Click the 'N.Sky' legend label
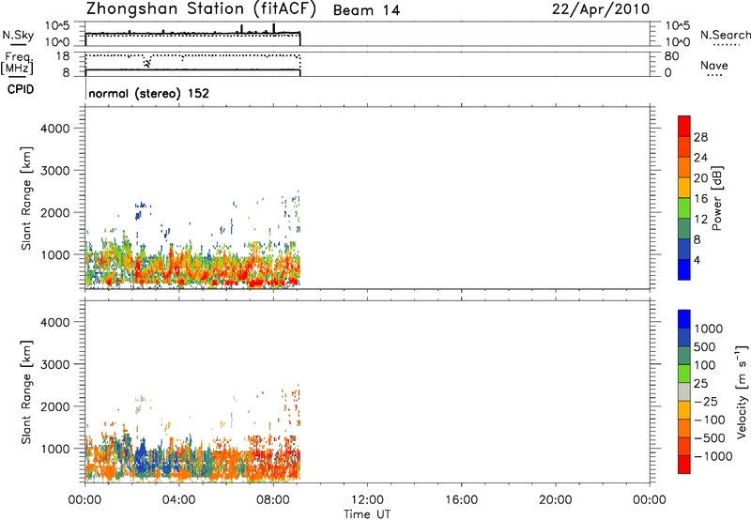Viewport: 751px width, 520px height. 18,35
